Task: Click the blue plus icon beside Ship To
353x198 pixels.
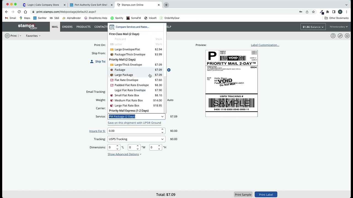Action: tap(169, 70)
